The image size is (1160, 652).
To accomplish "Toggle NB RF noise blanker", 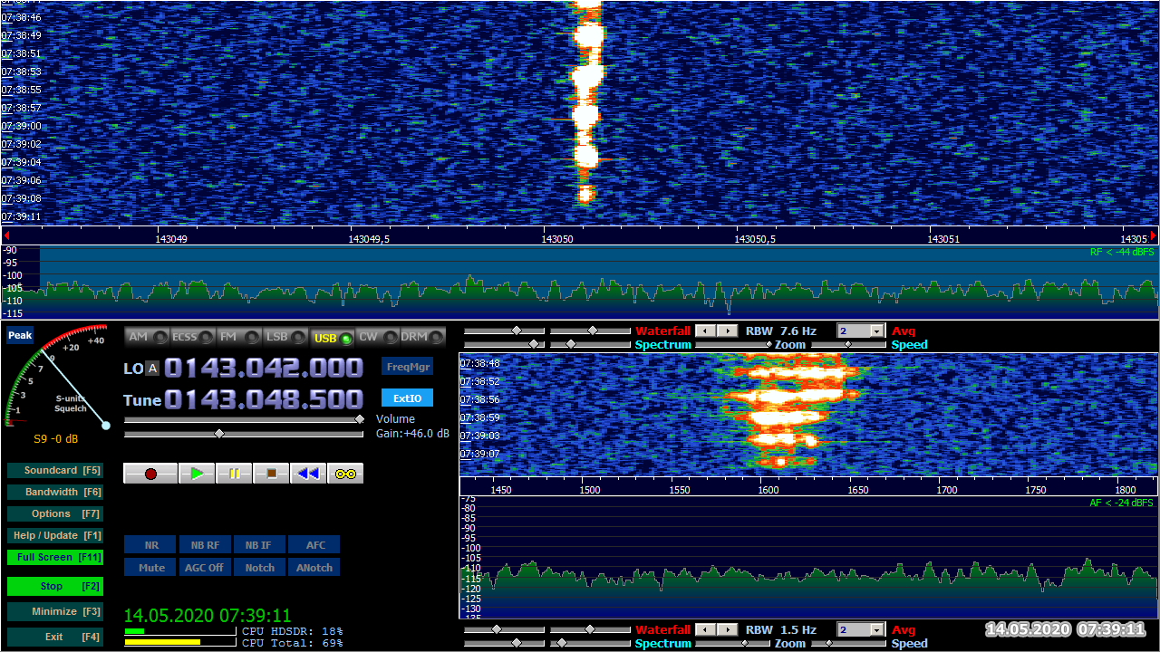I will [205, 545].
